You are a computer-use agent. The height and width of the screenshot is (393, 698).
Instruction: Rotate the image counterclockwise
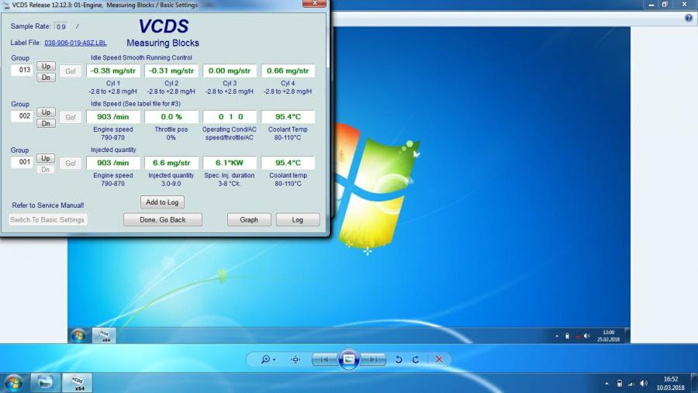399,360
